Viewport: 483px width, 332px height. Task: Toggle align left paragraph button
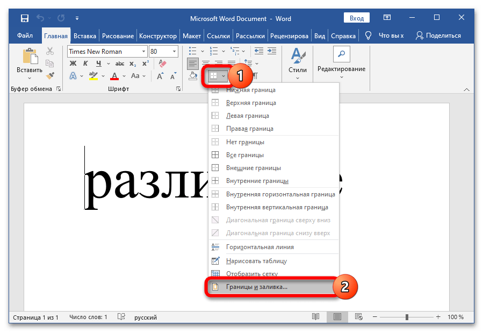click(x=193, y=64)
